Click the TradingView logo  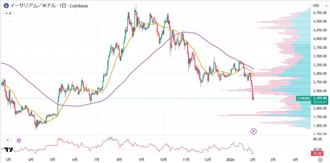pyautogui.click(x=9, y=150)
